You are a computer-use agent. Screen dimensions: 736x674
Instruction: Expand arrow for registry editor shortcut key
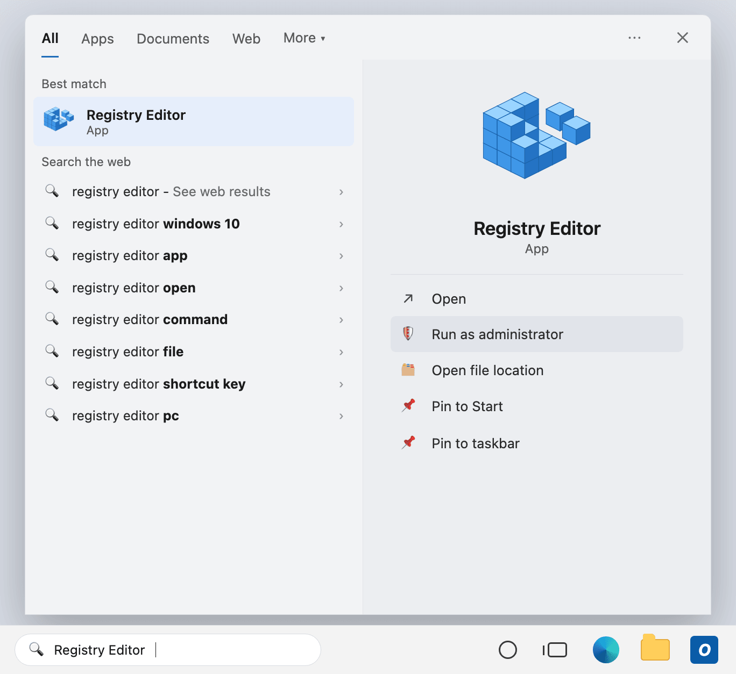pyautogui.click(x=341, y=384)
